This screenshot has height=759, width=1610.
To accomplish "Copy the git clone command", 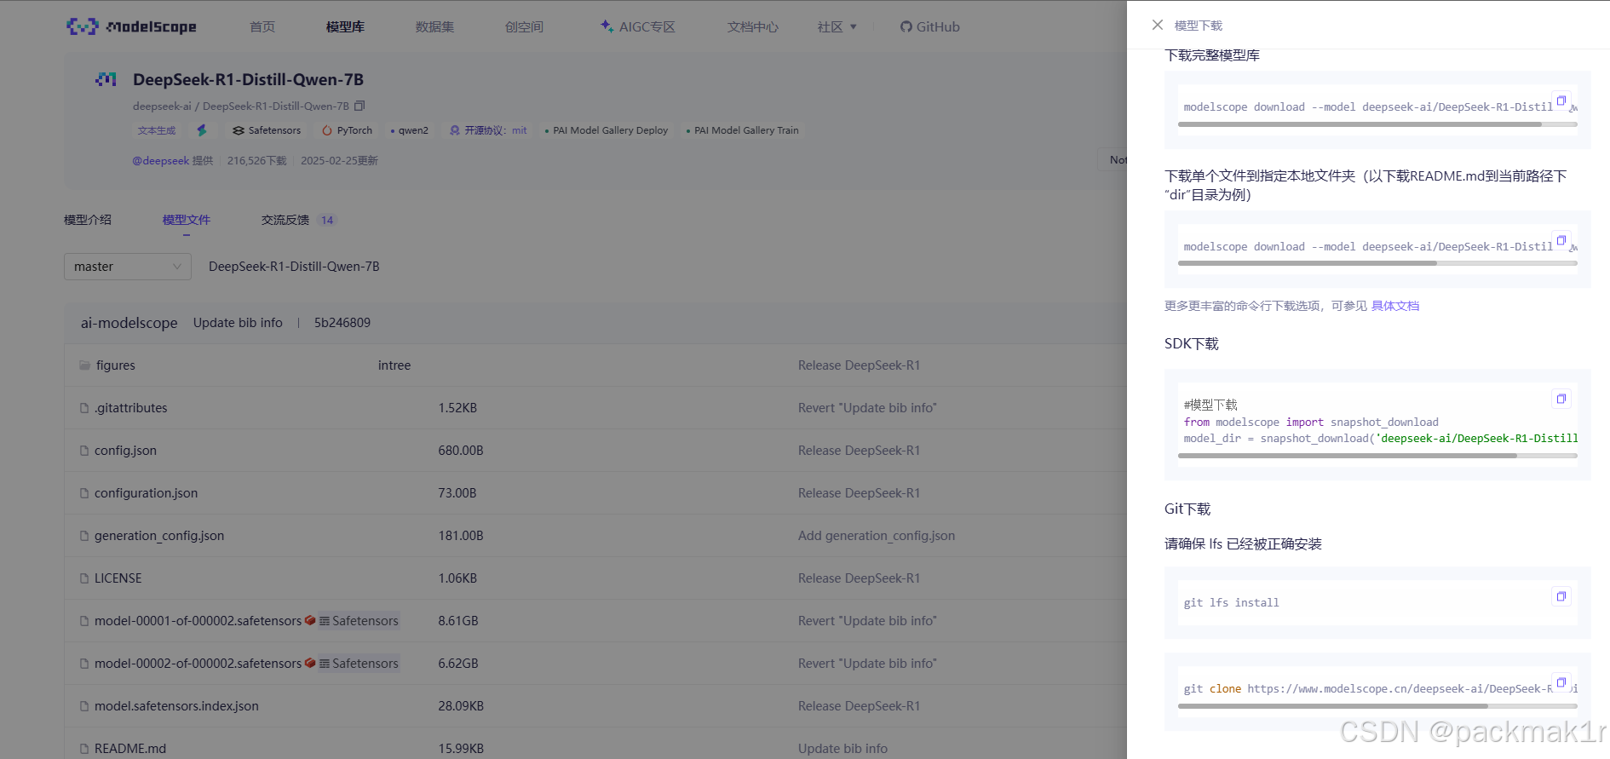I will tap(1561, 682).
